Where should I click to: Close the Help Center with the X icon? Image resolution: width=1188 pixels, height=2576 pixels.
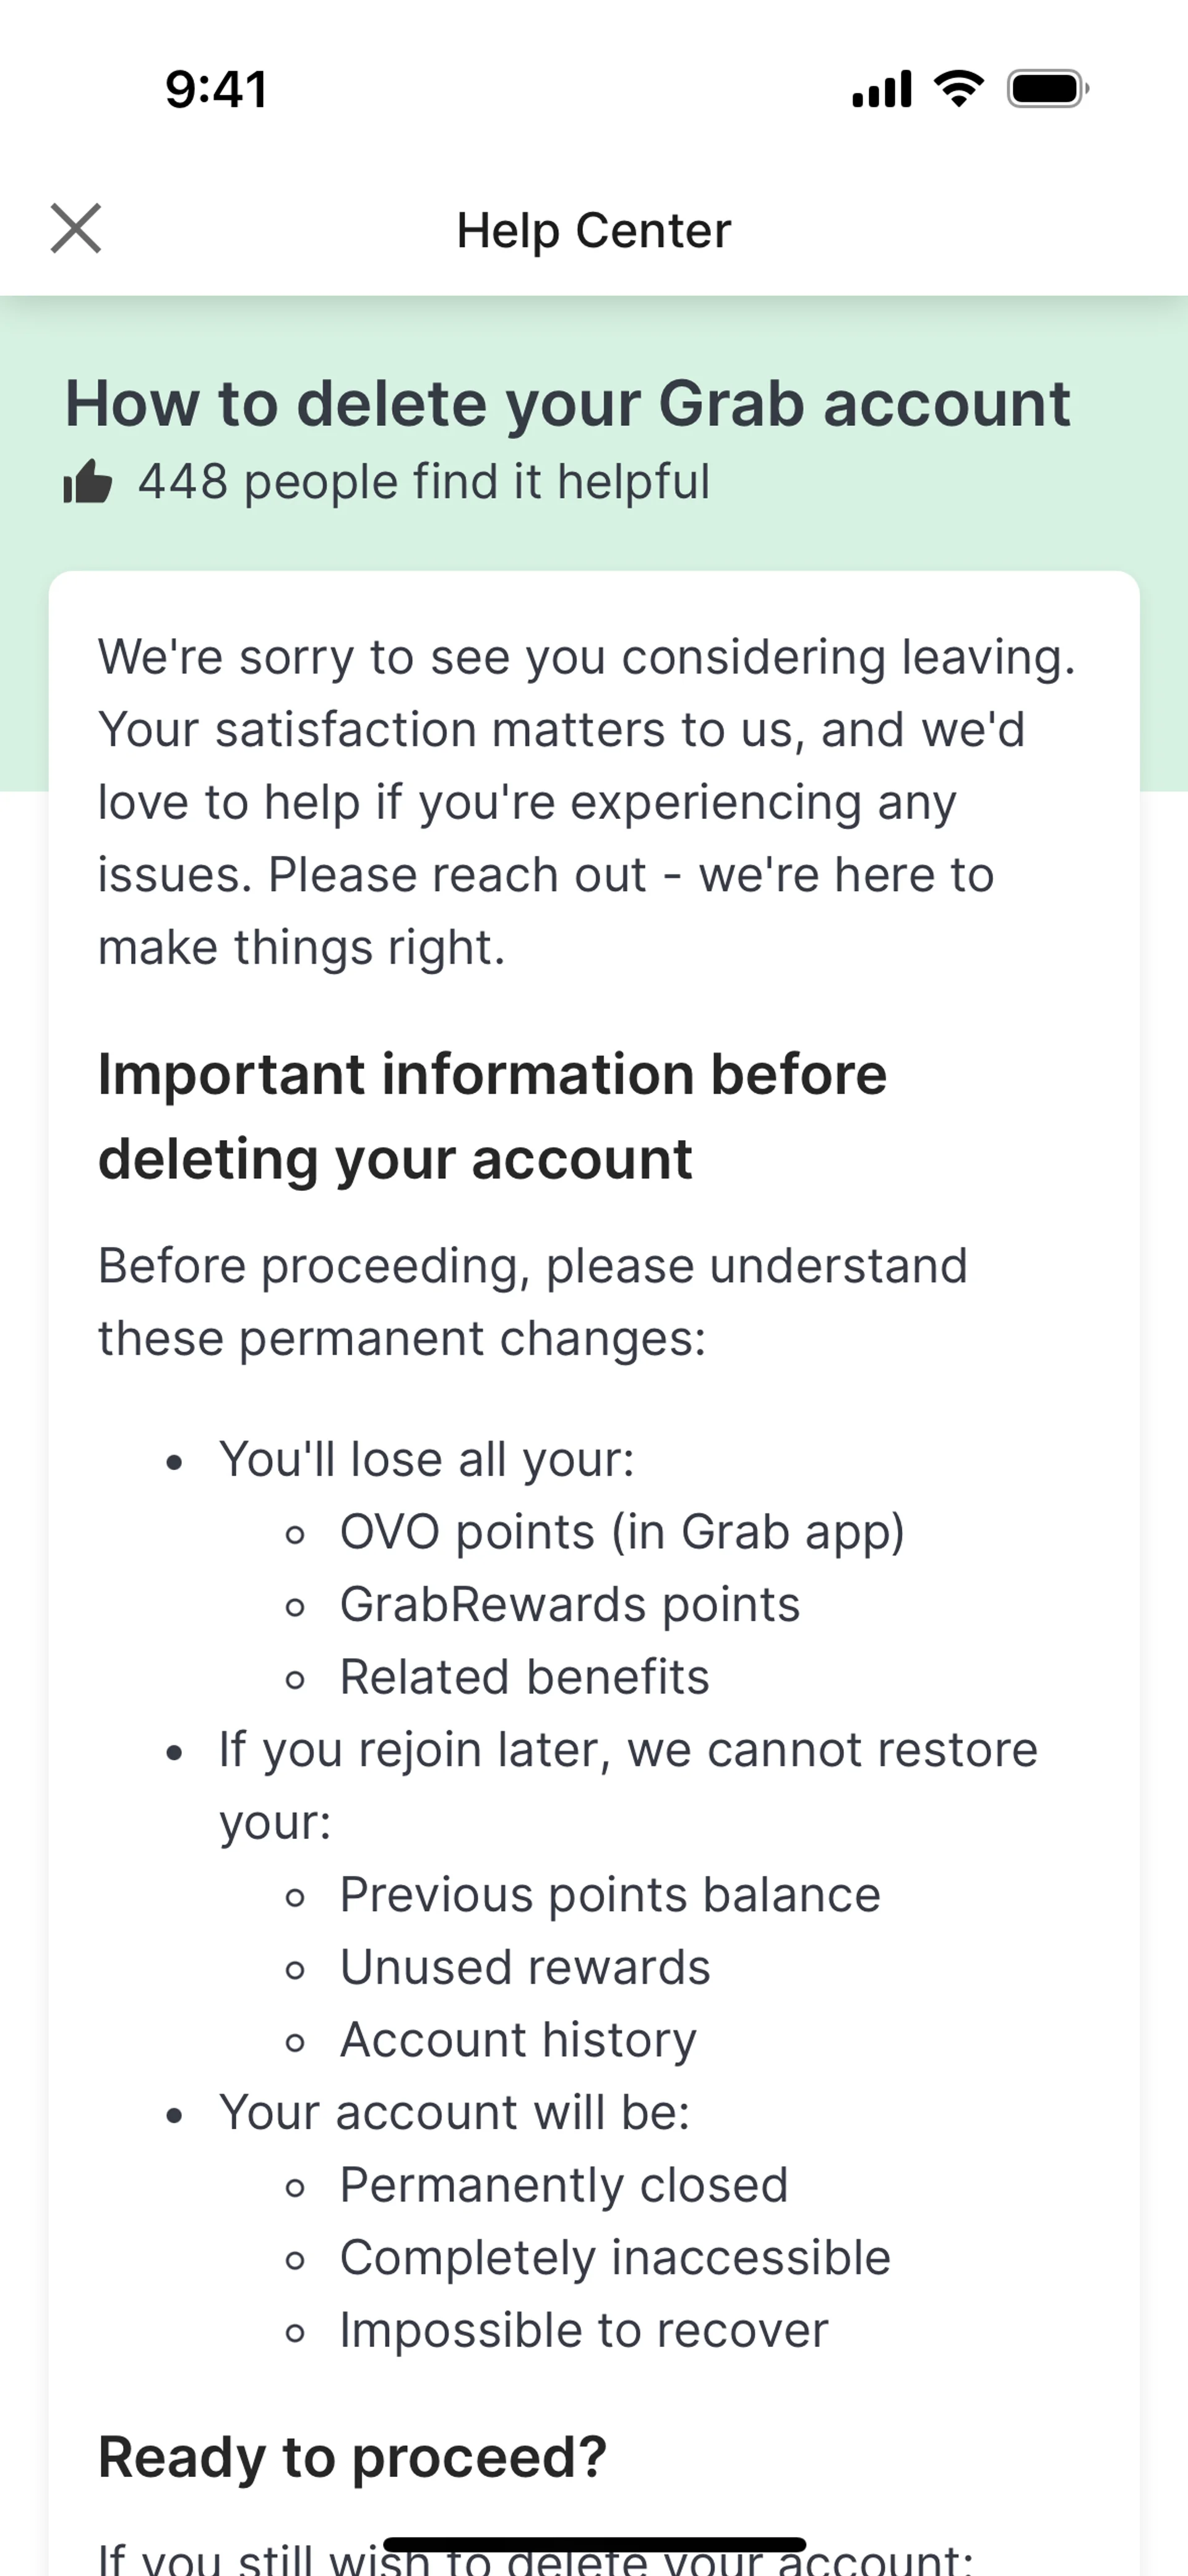click(x=76, y=229)
